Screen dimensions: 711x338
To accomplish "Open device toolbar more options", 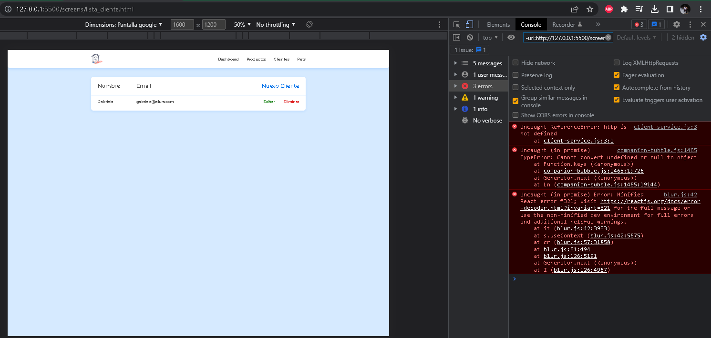I will click(440, 24).
